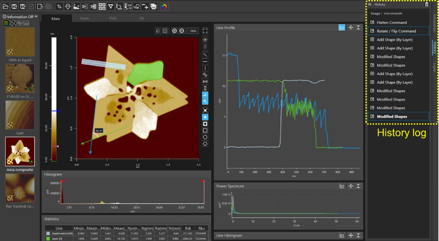Select the diagonal line profile tool
This screenshot has width=439, height=241.
coord(205,55)
